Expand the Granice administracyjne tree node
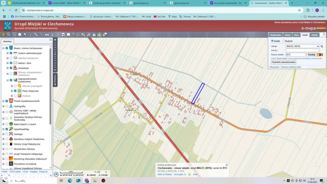 point(8,53)
